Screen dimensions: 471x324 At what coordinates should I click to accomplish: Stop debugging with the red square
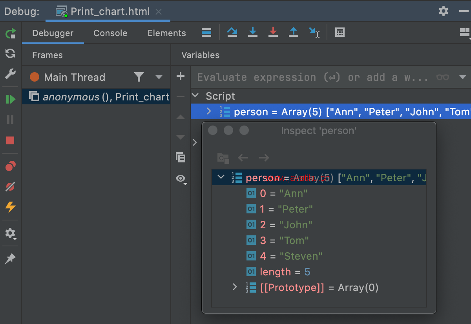pyautogui.click(x=11, y=140)
